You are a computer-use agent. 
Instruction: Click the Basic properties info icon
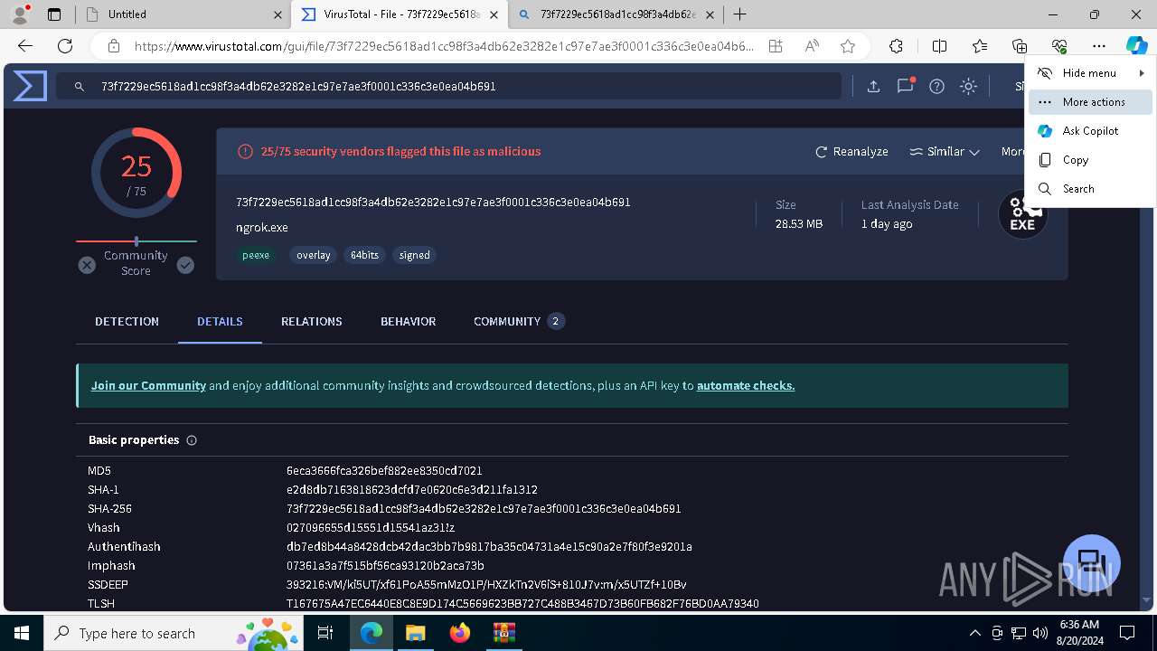[x=192, y=440]
